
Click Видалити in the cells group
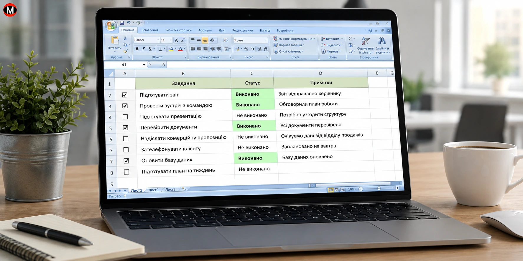(332, 45)
